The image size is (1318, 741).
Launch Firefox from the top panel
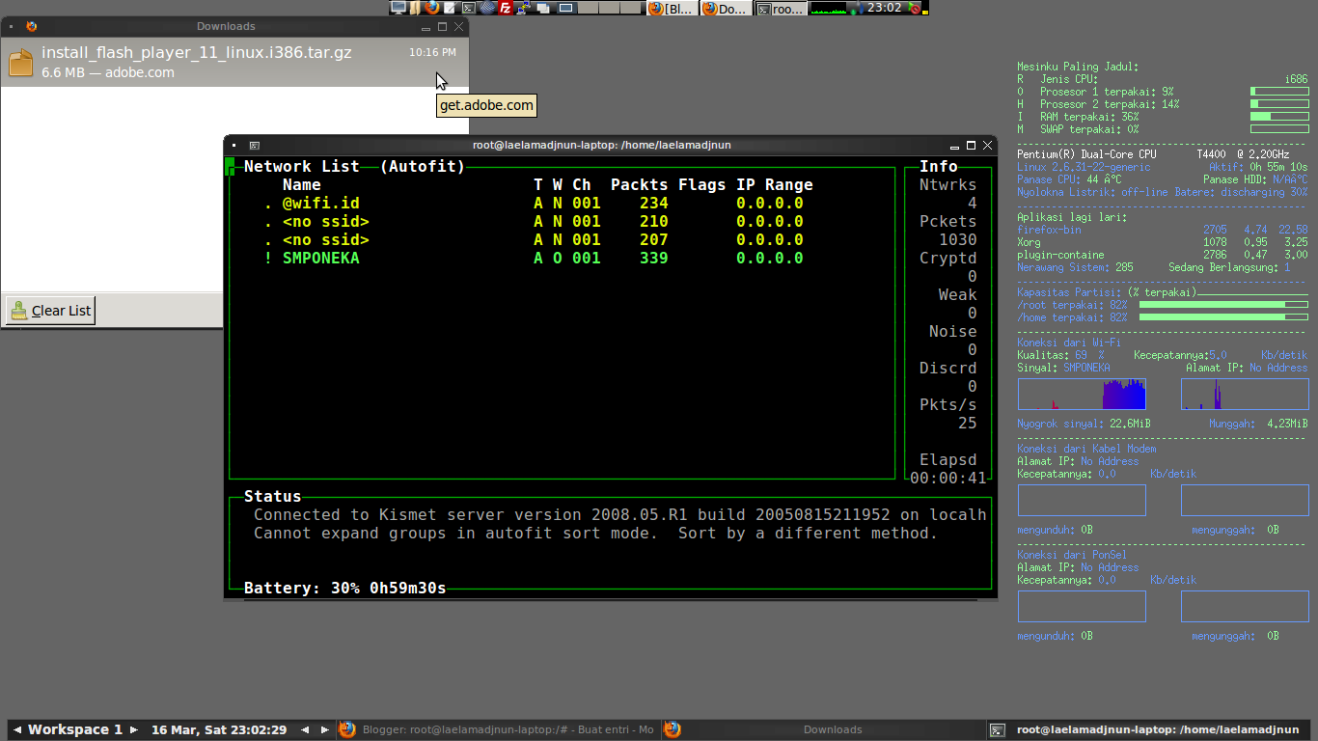(x=431, y=8)
